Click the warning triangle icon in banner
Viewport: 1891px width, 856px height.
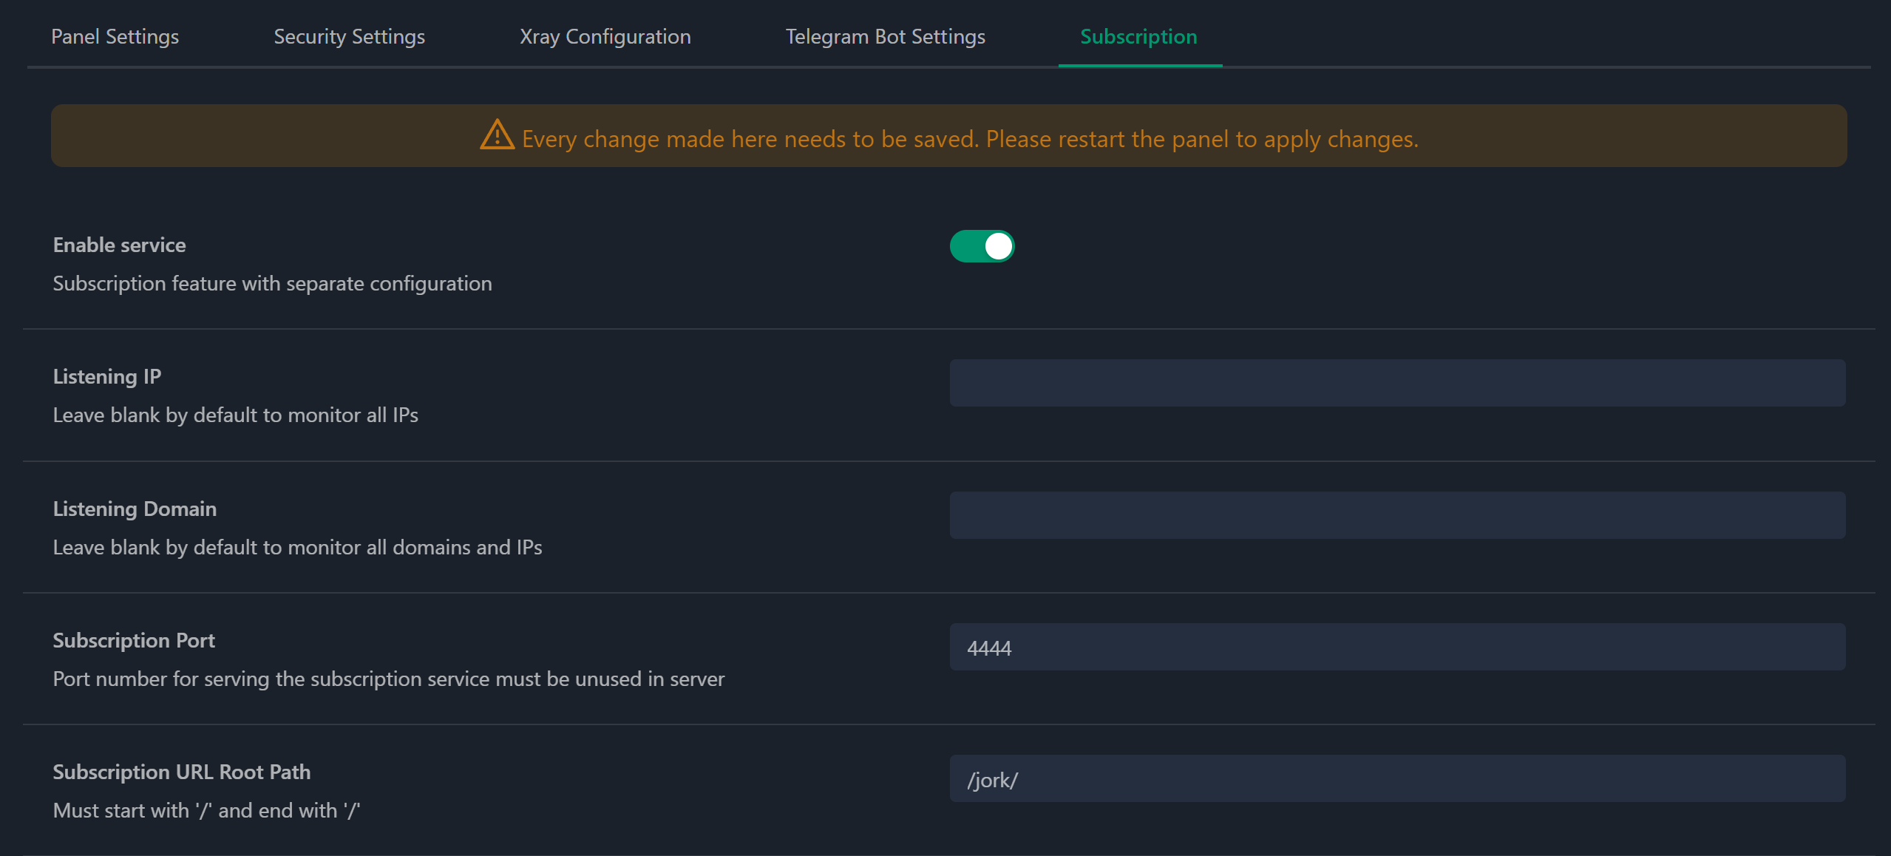[x=497, y=135]
